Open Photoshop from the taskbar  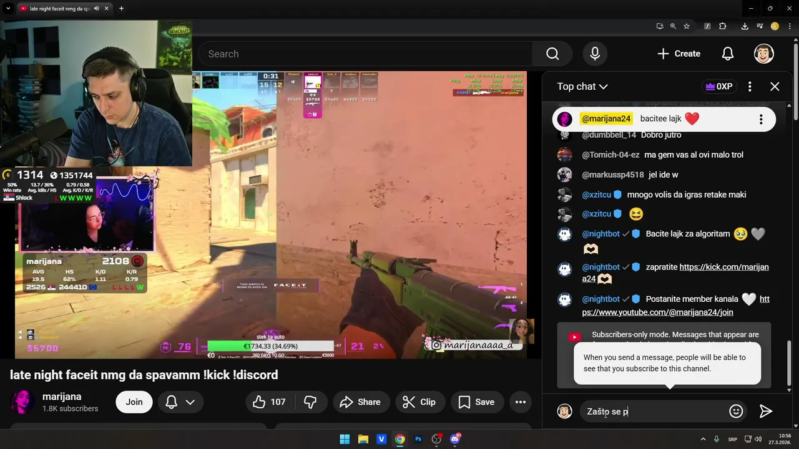[x=418, y=439]
